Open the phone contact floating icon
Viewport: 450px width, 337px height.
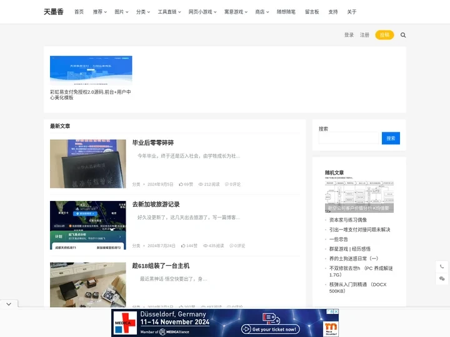pyautogui.click(x=442, y=266)
